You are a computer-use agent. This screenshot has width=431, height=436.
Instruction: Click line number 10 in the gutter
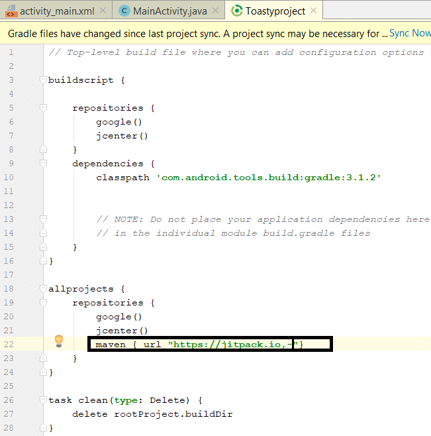[x=9, y=178]
